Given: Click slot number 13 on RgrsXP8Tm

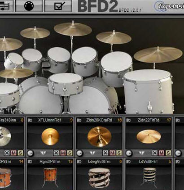Looking at the screenshot, I should click(x=70, y=162).
